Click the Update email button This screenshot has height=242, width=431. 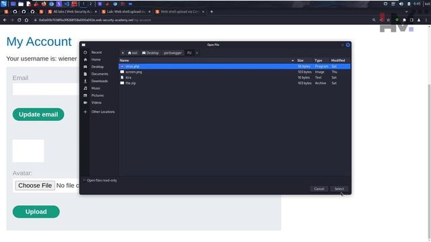[38, 114]
